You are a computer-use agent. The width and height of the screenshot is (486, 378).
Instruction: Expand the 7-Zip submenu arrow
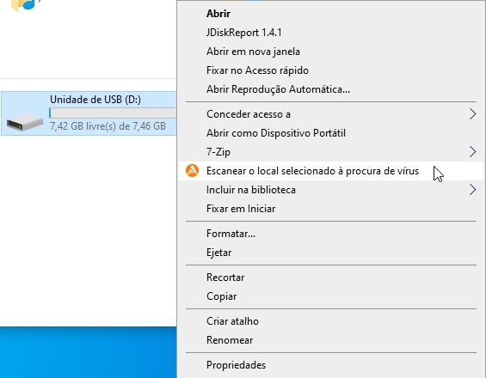pos(472,152)
